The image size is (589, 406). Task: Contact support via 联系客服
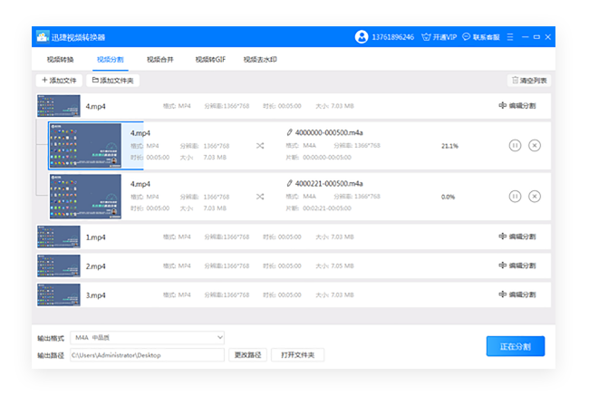[x=481, y=37]
